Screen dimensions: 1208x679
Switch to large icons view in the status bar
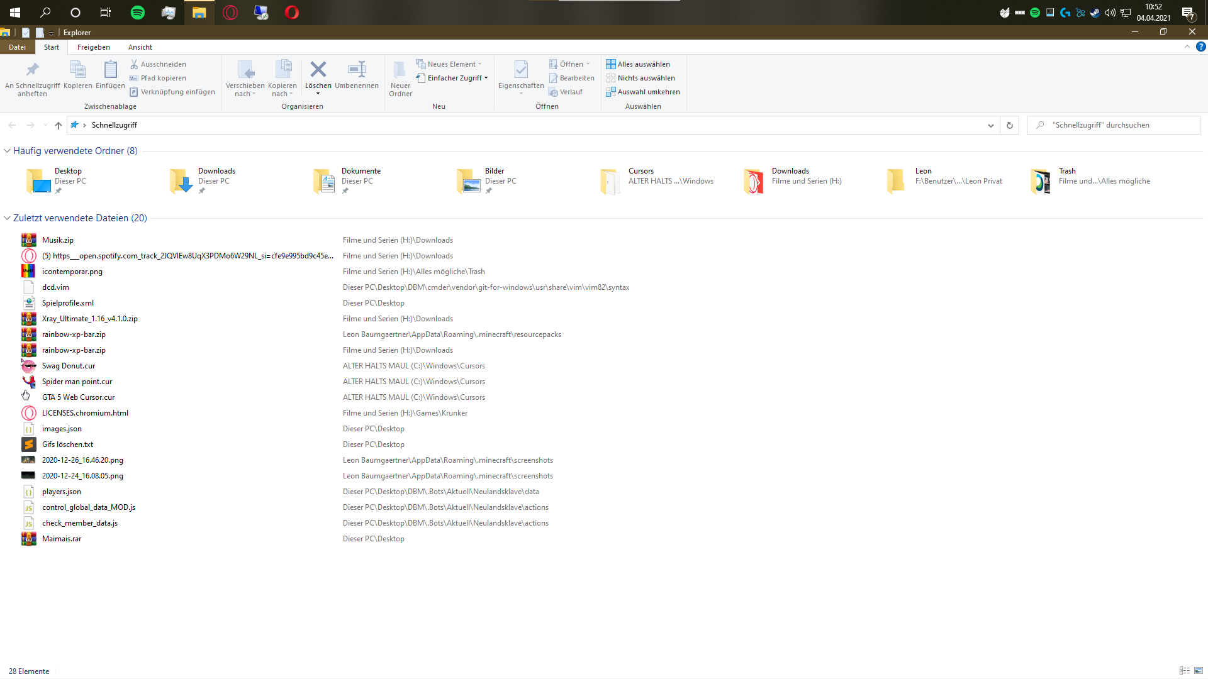click(x=1199, y=671)
